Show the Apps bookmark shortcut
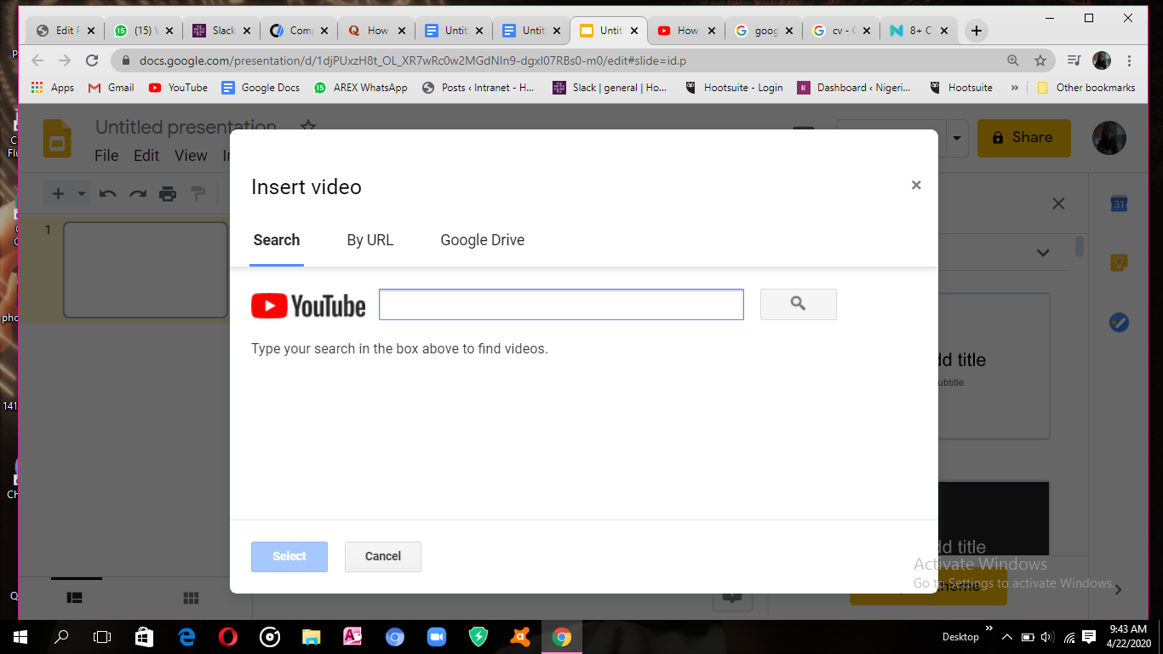Screen dimensions: 1163x654 pos(52,88)
